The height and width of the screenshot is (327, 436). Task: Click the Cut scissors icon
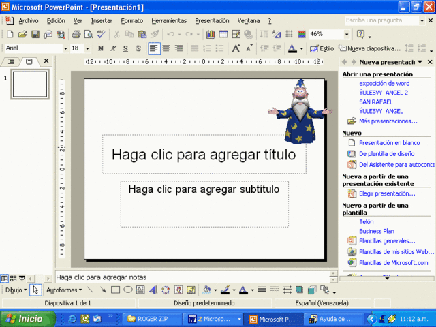point(116,34)
